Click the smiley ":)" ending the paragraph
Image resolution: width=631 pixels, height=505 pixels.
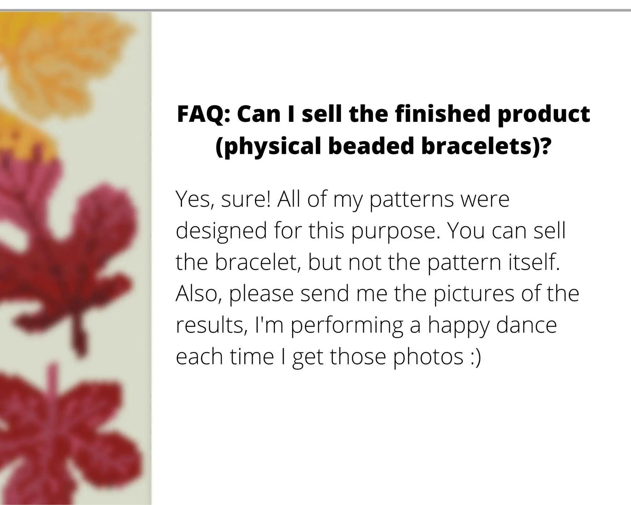pyautogui.click(x=476, y=356)
